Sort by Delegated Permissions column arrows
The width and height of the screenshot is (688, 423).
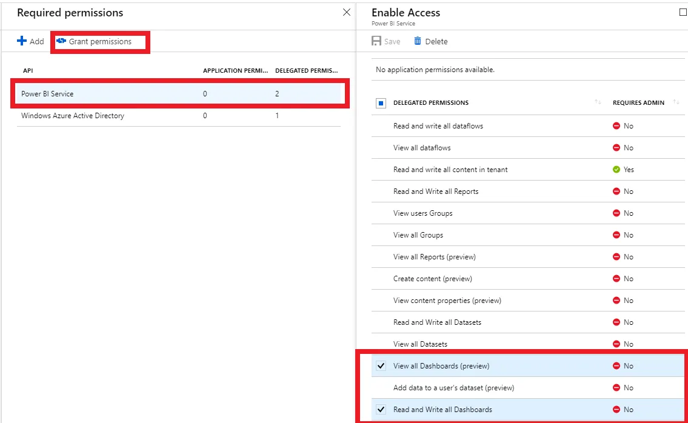598,102
